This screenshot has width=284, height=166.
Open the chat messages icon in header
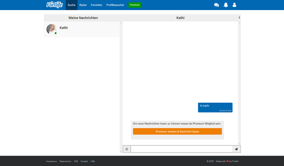(217, 5)
